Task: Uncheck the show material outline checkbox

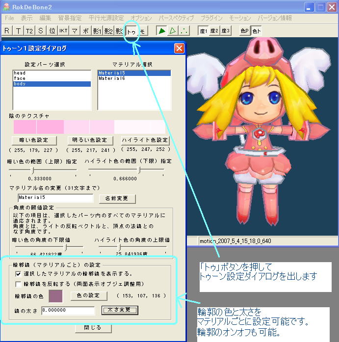Action: (x=19, y=273)
